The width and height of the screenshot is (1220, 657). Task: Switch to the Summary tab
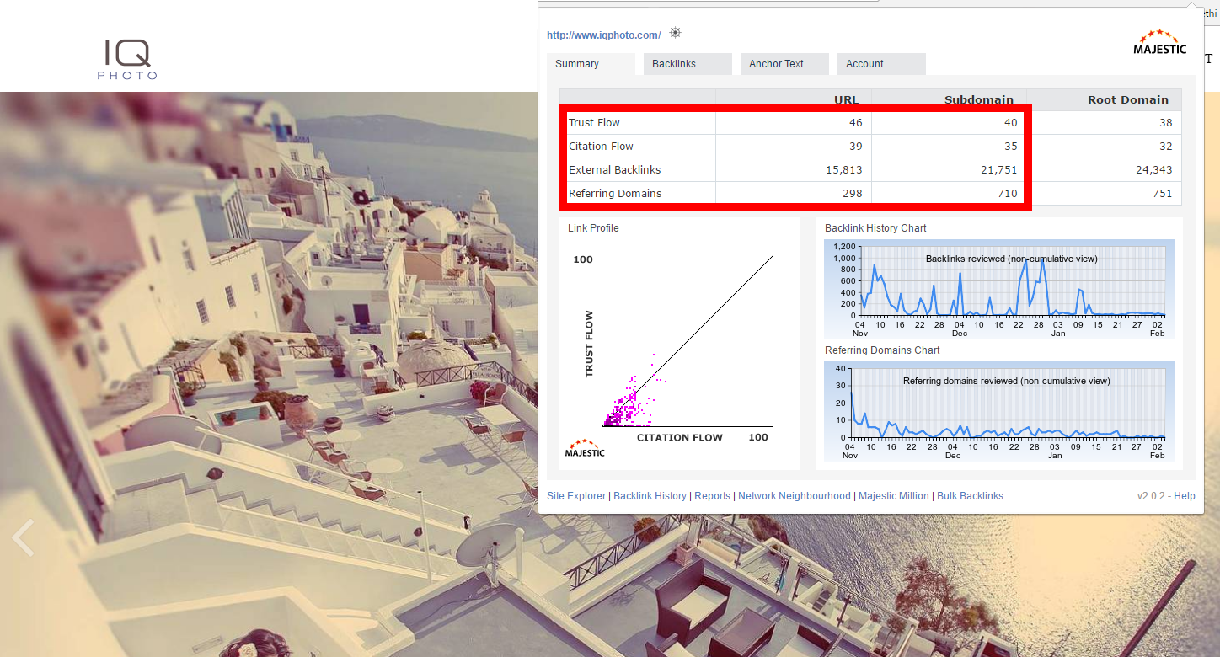591,64
